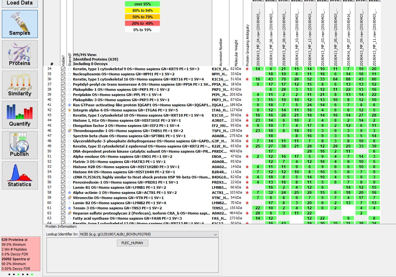Click red ambiguity star for Keratin KRT9
Screen dimensions: 396x277
[247, 69]
